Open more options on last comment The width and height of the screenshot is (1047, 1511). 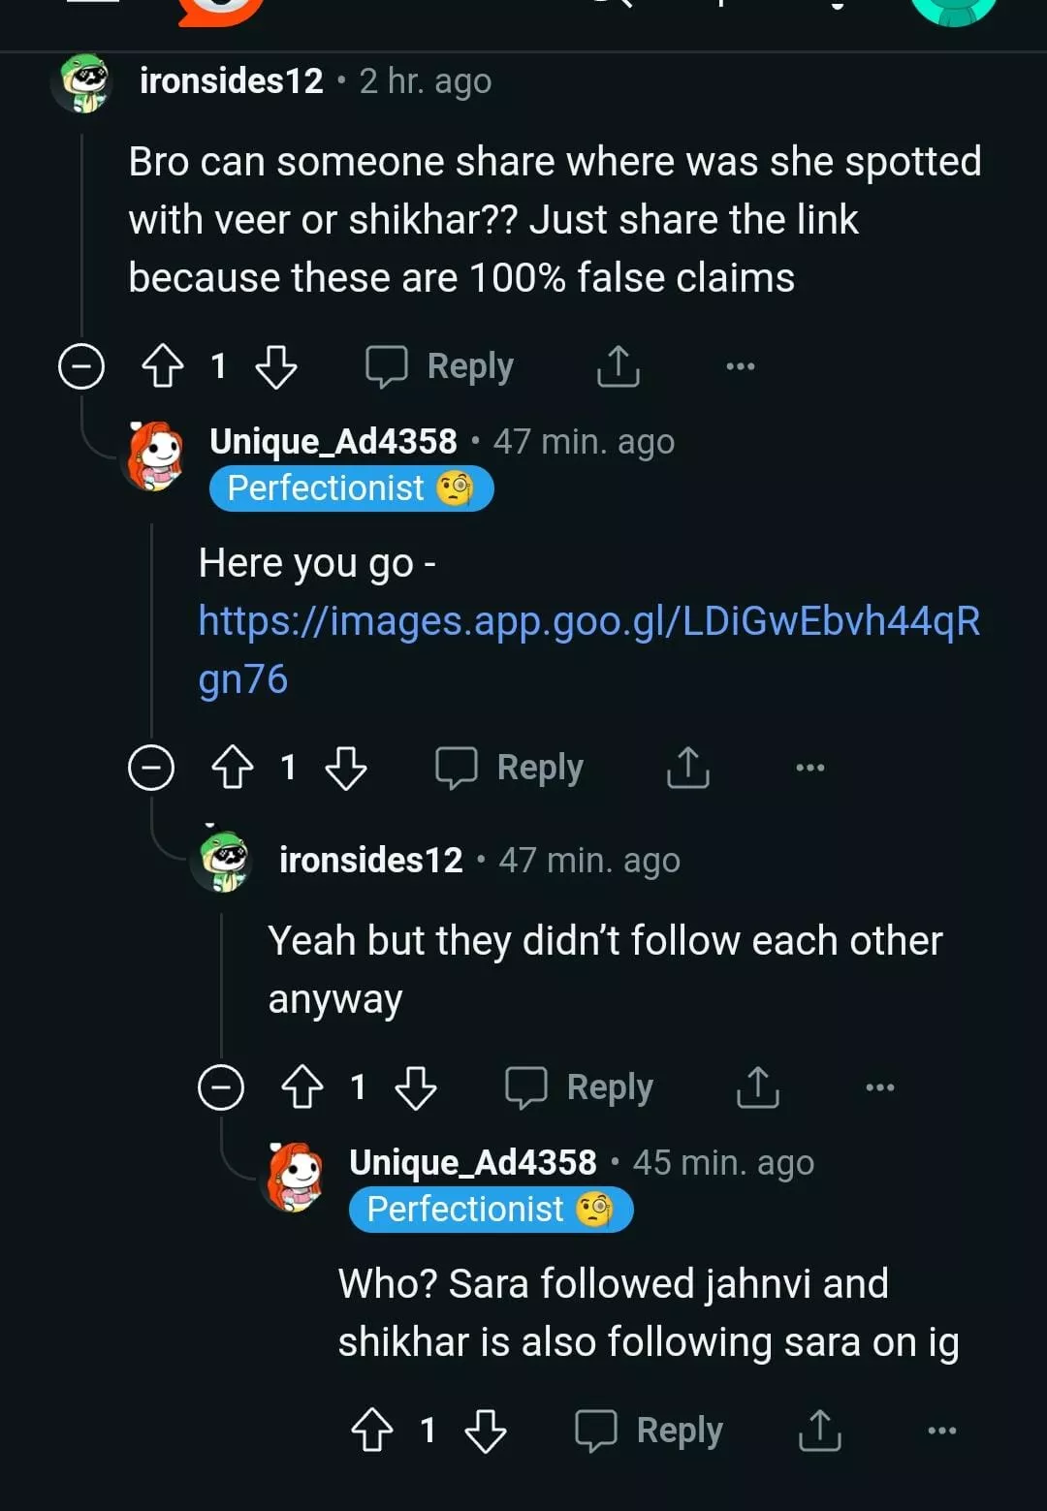[942, 1430]
